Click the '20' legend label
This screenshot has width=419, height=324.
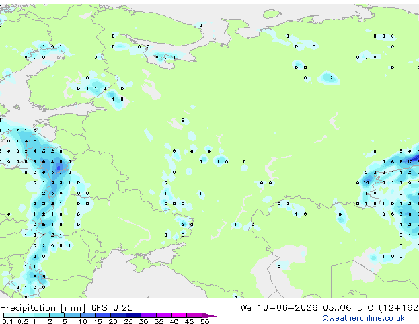[113, 321]
